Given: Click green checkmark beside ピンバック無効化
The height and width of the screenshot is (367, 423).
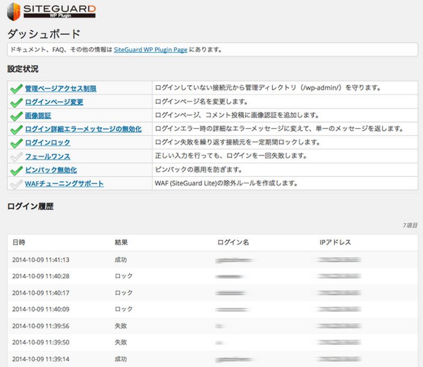Looking at the screenshot, I should tap(16, 170).
